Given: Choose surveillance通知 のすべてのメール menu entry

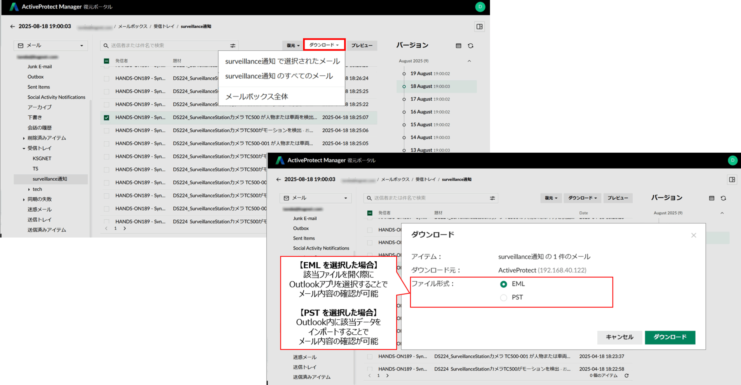Looking at the screenshot, I should pyautogui.click(x=279, y=76).
